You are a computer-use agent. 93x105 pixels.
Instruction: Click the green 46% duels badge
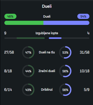coord(10,16)
